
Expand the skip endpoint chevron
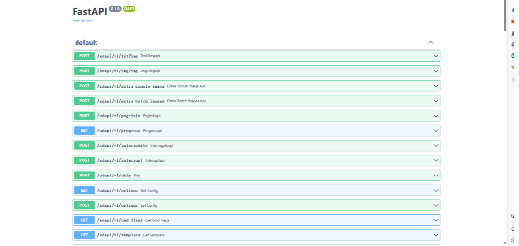point(436,176)
